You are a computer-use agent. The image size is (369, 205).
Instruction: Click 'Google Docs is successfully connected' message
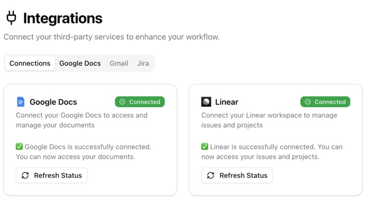(x=83, y=152)
